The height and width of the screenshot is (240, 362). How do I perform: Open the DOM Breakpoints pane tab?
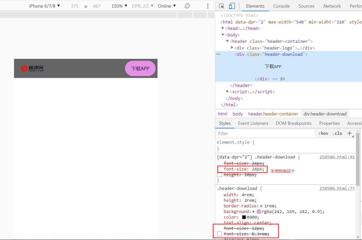(294, 123)
